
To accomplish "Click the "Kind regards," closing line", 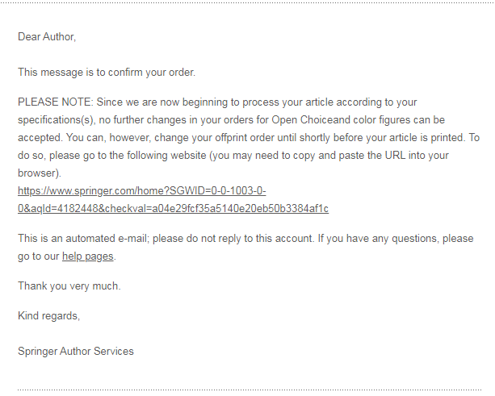I will coord(48,315).
